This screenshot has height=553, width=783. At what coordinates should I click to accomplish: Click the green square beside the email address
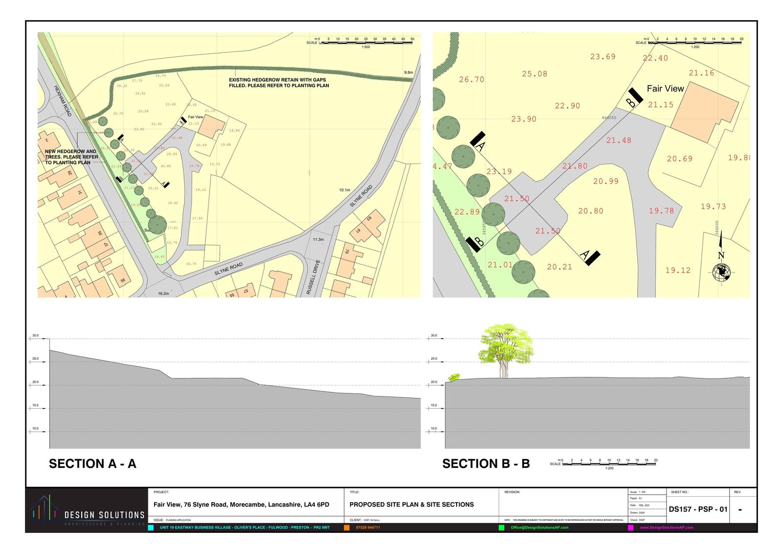tap(502, 528)
